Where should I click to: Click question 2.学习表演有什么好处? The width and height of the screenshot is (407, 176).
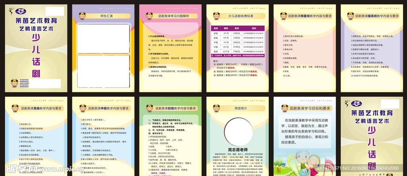(159, 54)
